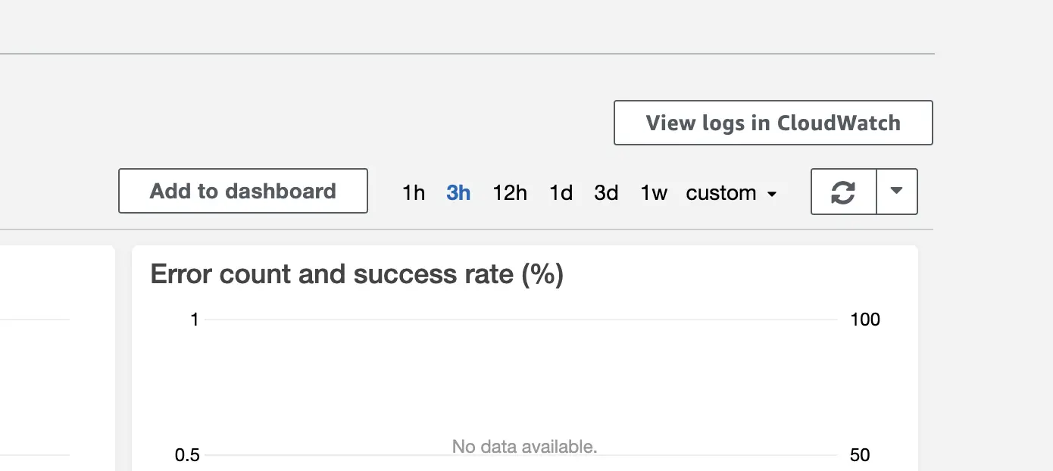Click the refresh metrics icon
The image size is (1053, 471).
(x=843, y=192)
